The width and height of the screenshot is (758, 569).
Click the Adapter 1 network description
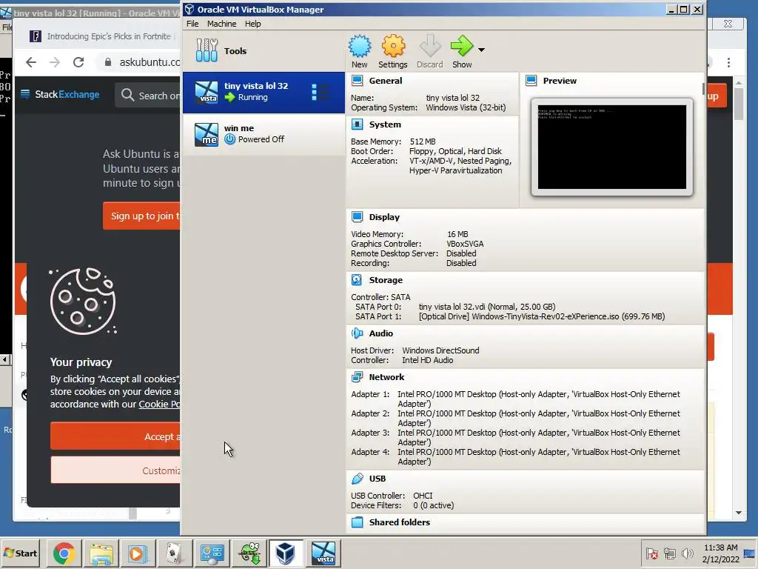(539, 399)
